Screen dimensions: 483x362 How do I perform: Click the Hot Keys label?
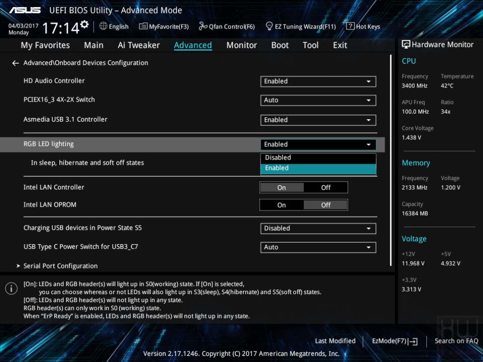pos(368,27)
